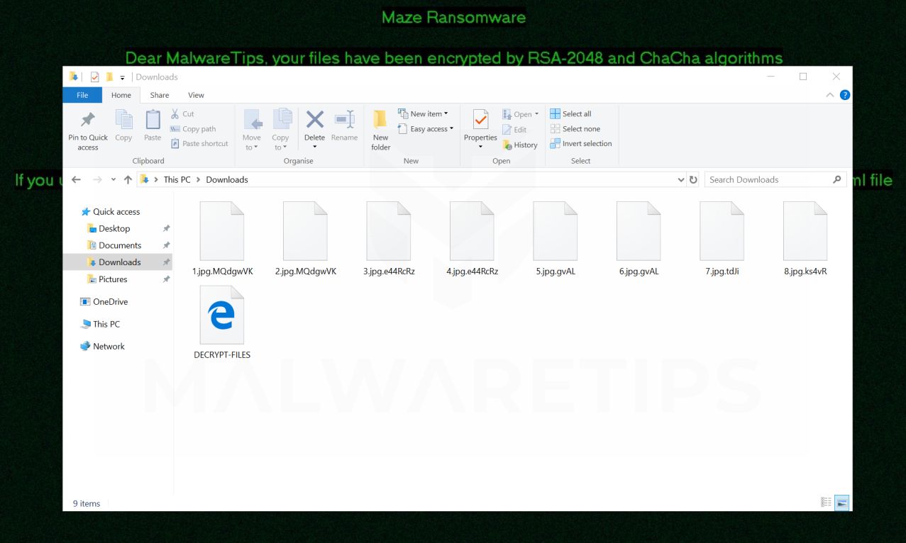Open the Recent locations dropdown arrow
The height and width of the screenshot is (543, 906).
(x=114, y=180)
